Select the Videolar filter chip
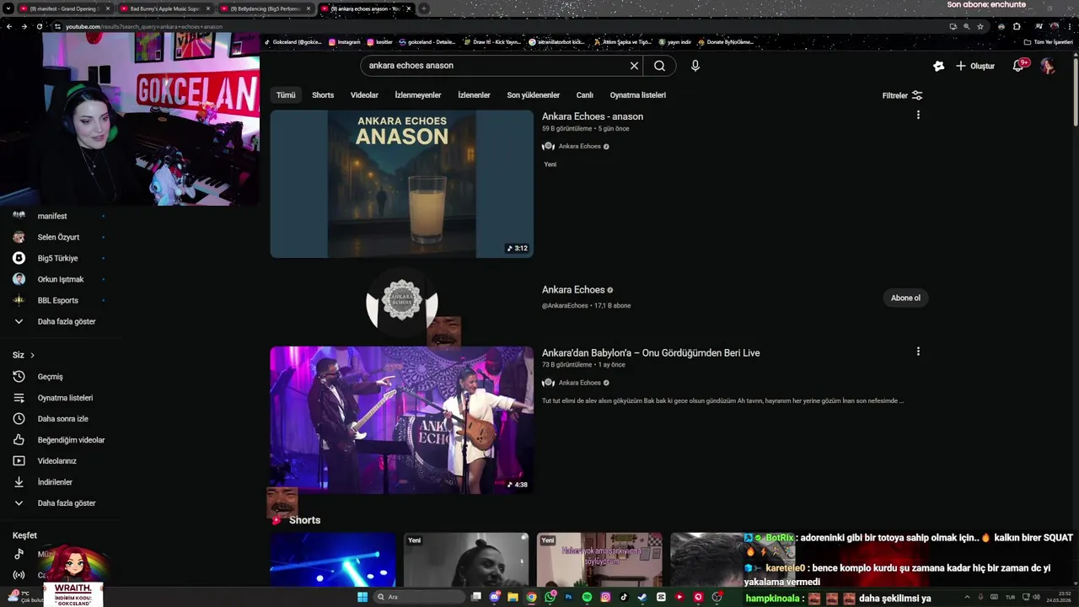The width and height of the screenshot is (1079, 607). click(364, 95)
